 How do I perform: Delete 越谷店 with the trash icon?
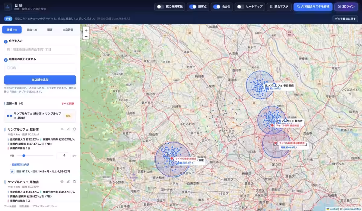(x=75, y=129)
